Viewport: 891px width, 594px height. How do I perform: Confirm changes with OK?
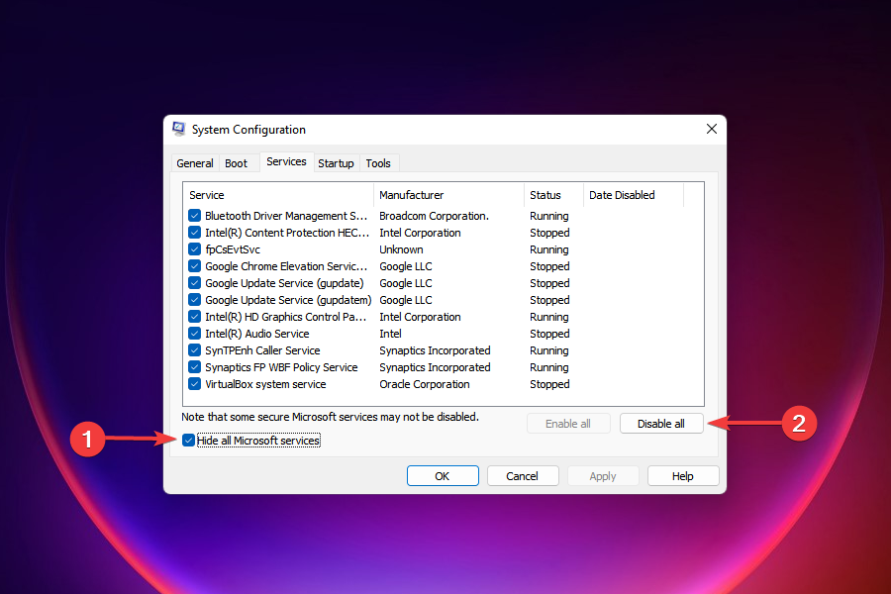click(443, 475)
